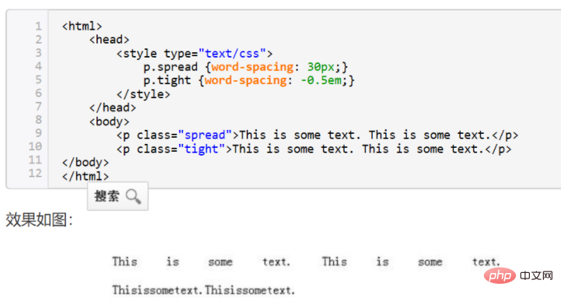Click the opening <body> tag

[x=109, y=121]
